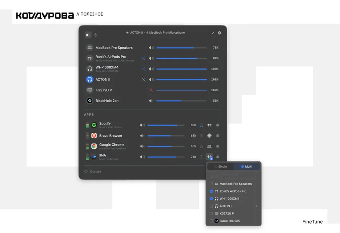Open Google Chrome's laptop output device picker
Viewport: 340px width, 233px height.
pos(209,146)
